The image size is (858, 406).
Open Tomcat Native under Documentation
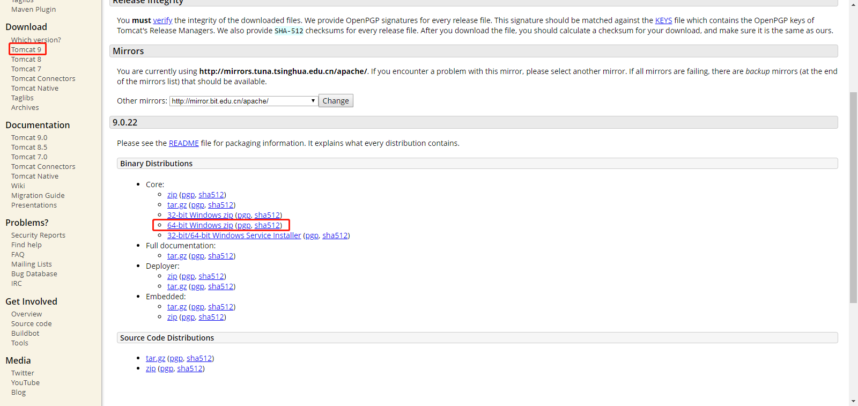click(x=35, y=176)
